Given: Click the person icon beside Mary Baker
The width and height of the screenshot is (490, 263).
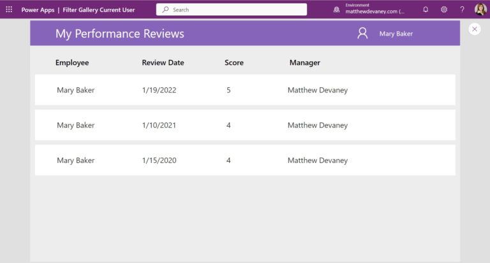Looking at the screenshot, I should 362,34.
